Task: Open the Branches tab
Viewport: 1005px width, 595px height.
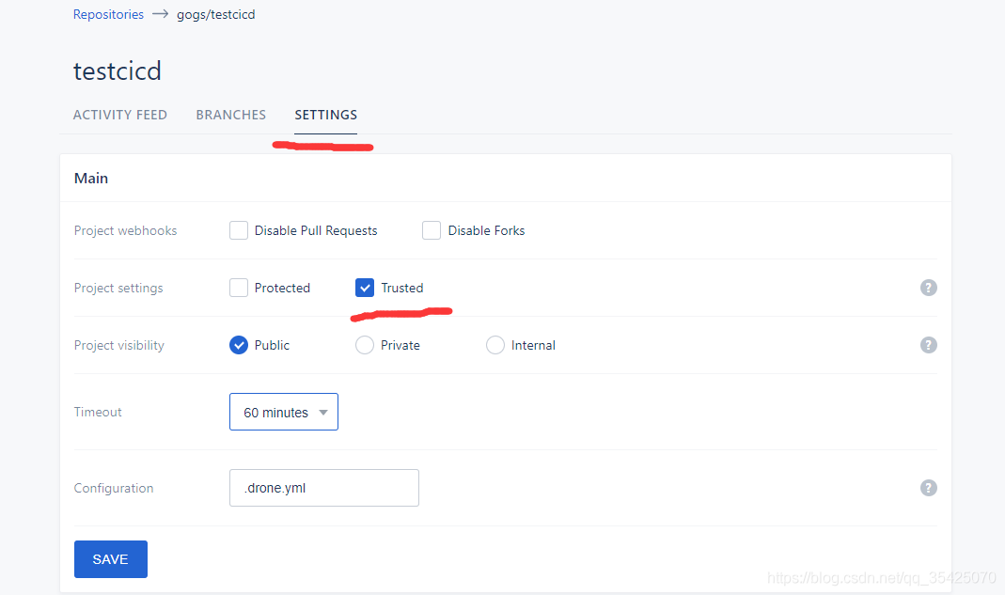Action: pyautogui.click(x=230, y=115)
